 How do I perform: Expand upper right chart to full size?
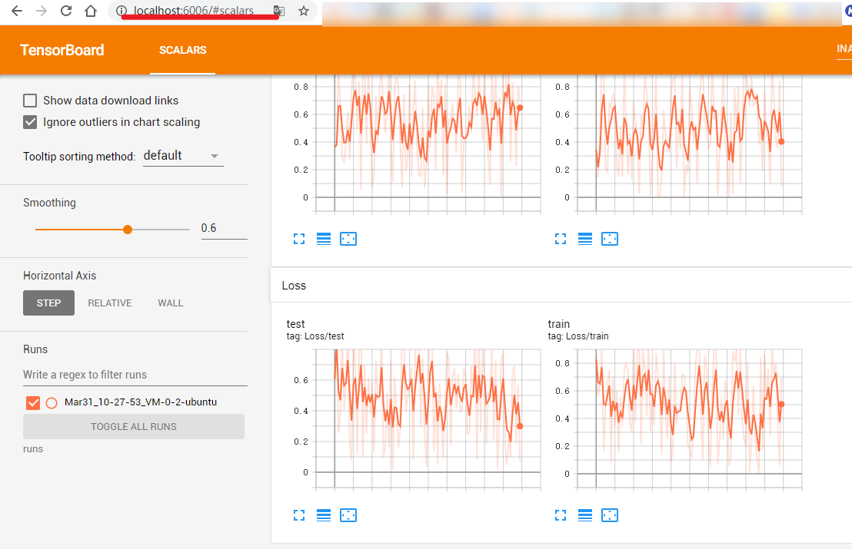click(x=561, y=239)
